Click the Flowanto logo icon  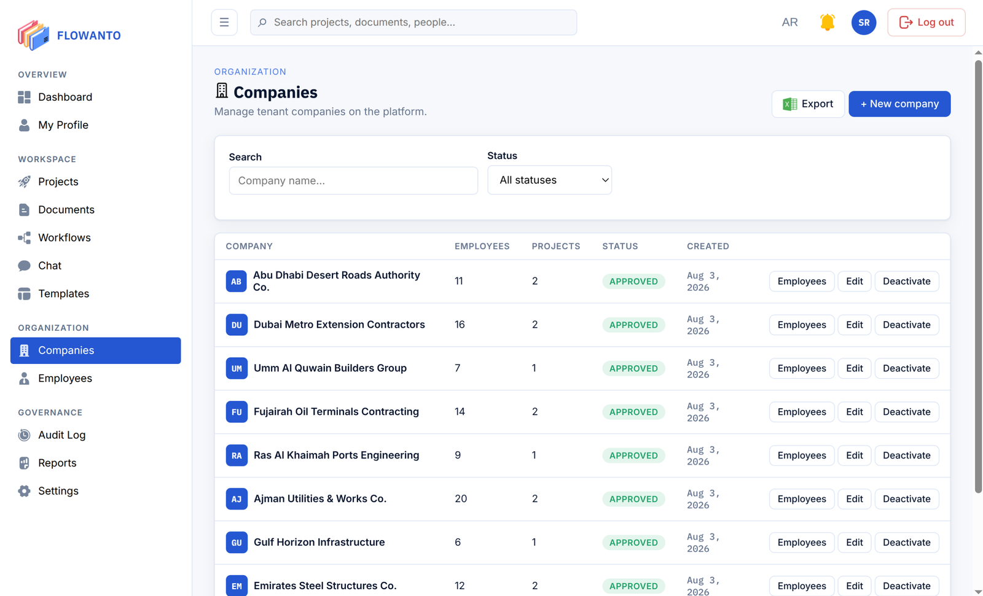[33, 35]
